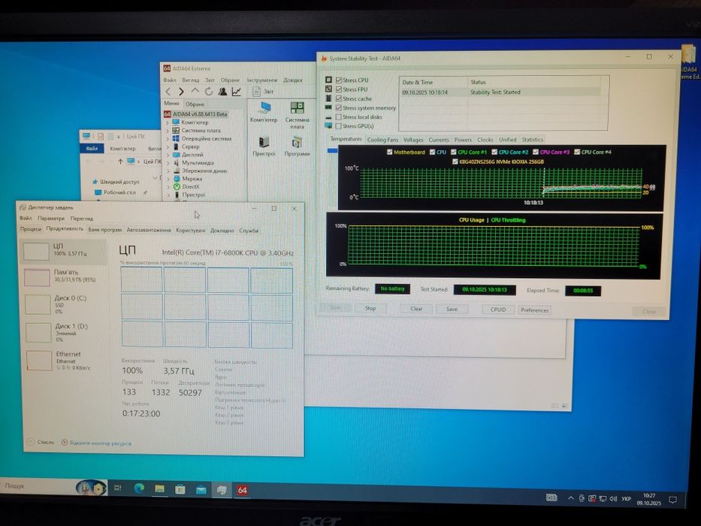Expand Дисплей node in AIDA64 tree
The height and width of the screenshot is (526, 701).
168,155
